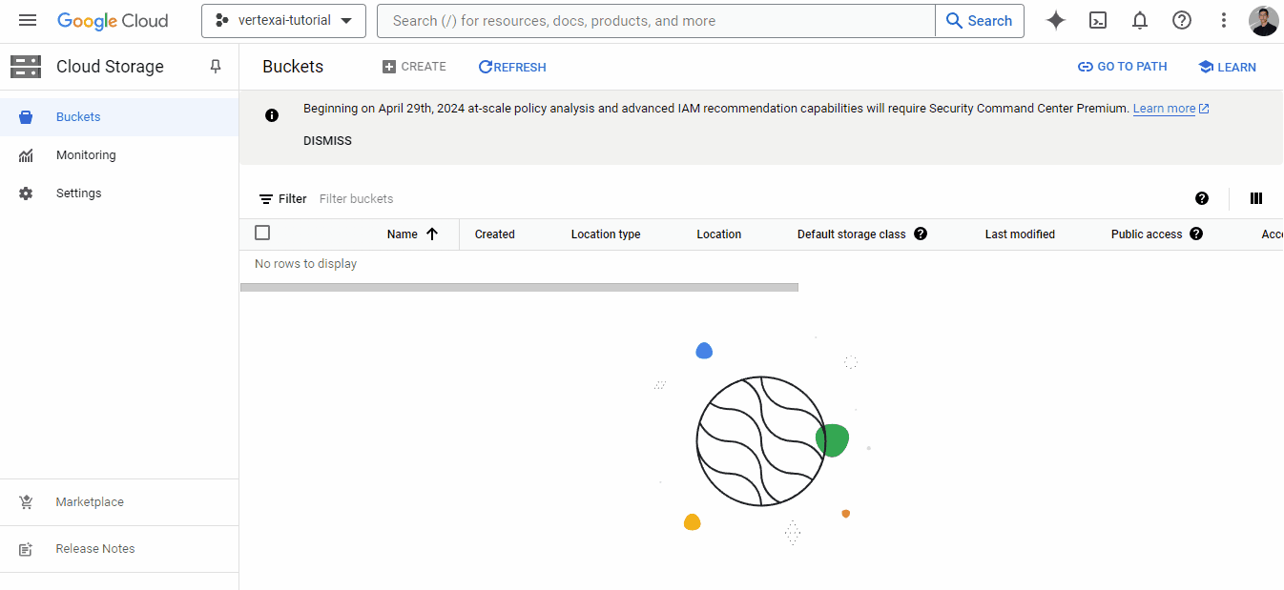Viewport: 1284px width, 590px height.
Task: Open the hamburger navigation menu
Action: coord(28,20)
